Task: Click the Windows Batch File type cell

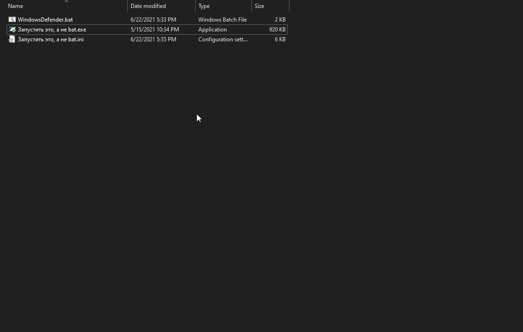Action: tap(222, 20)
